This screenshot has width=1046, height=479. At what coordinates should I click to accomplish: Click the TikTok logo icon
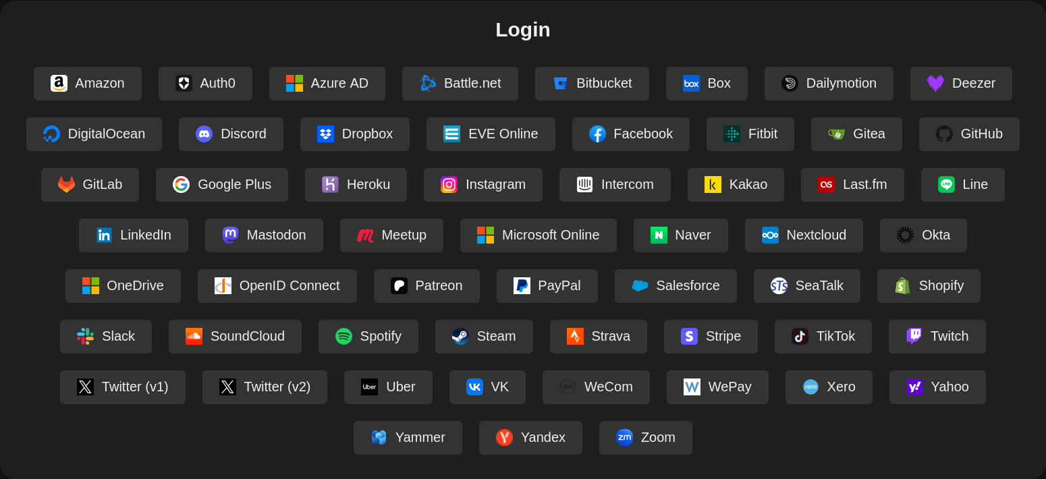pyautogui.click(x=800, y=337)
